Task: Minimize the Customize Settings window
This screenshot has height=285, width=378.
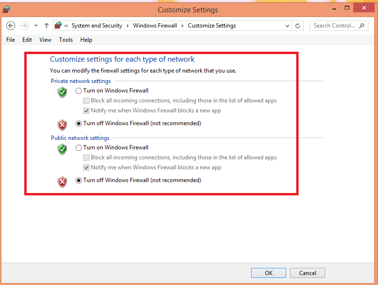Action: pyautogui.click(x=334, y=9)
